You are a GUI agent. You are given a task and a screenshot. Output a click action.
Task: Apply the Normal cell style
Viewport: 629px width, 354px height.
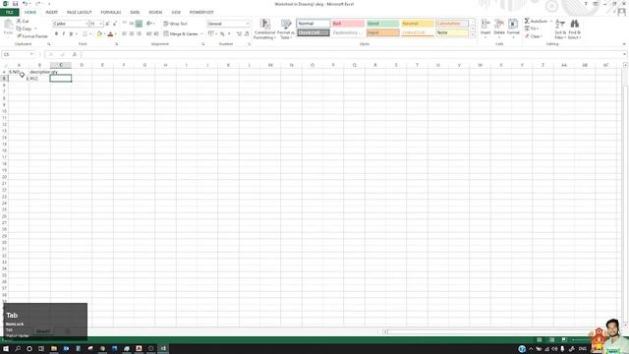[x=314, y=24]
